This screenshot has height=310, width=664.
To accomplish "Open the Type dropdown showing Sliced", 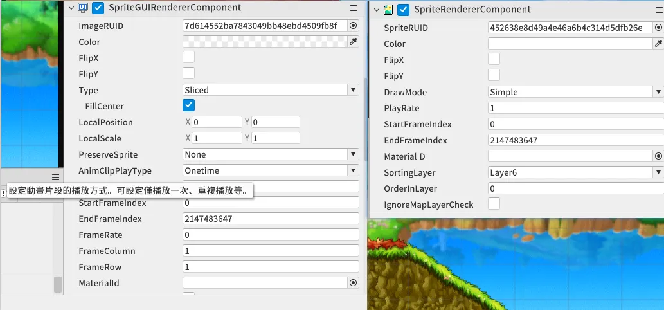I will [x=271, y=90].
